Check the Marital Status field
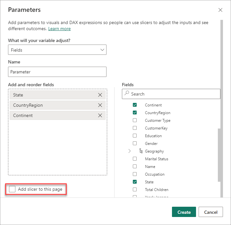 pos(135,159)
